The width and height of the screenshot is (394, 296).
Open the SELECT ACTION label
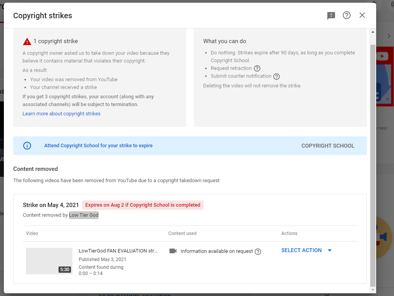pyautogui.click(x=301, y=251)
